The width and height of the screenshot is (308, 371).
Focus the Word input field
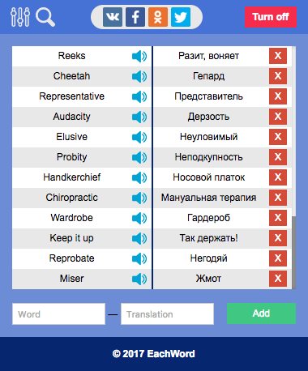point(58,313)
